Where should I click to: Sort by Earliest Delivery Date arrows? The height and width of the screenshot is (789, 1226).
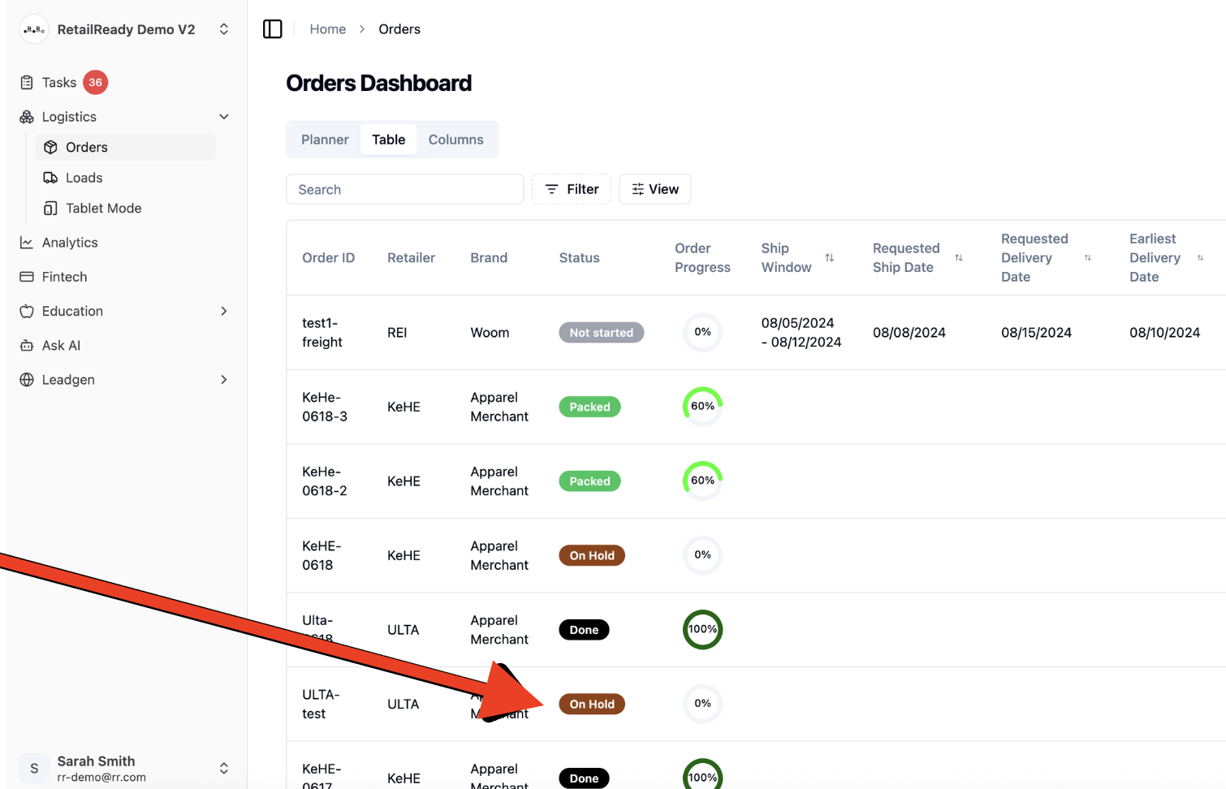tap(1201, 257)
